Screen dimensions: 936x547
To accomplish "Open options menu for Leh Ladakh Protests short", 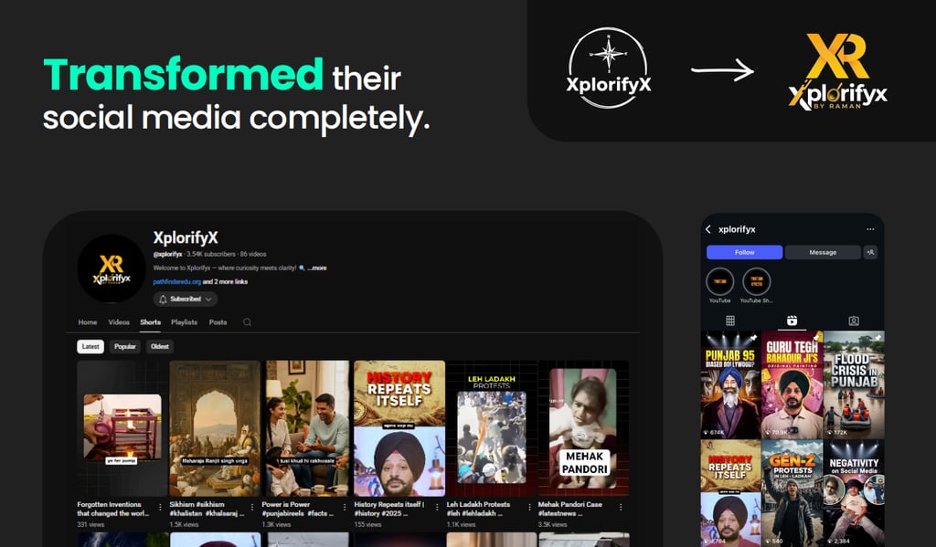I will point(529,507).
